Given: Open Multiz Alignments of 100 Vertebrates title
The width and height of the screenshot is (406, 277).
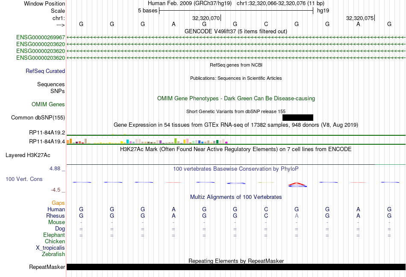Looking at the screenshot, I should point(236,197).
